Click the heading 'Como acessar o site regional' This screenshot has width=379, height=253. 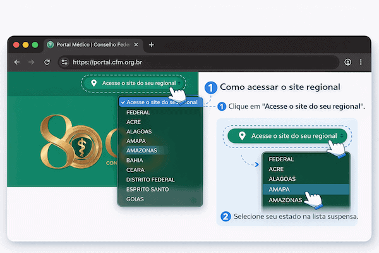(280, 87)
